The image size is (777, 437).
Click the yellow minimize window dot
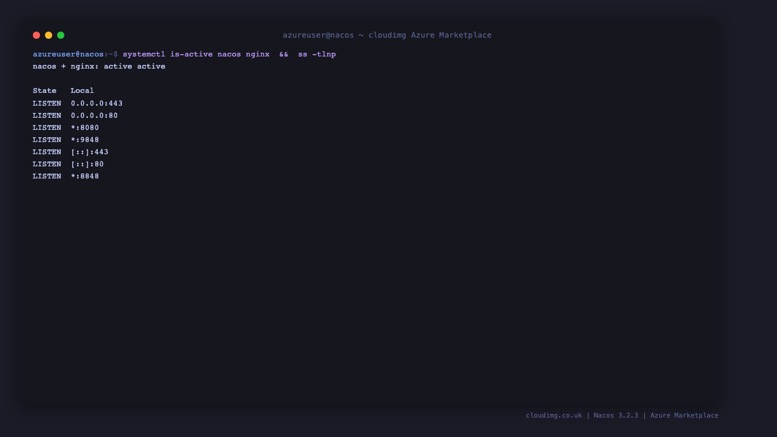(x=49, y=35)
